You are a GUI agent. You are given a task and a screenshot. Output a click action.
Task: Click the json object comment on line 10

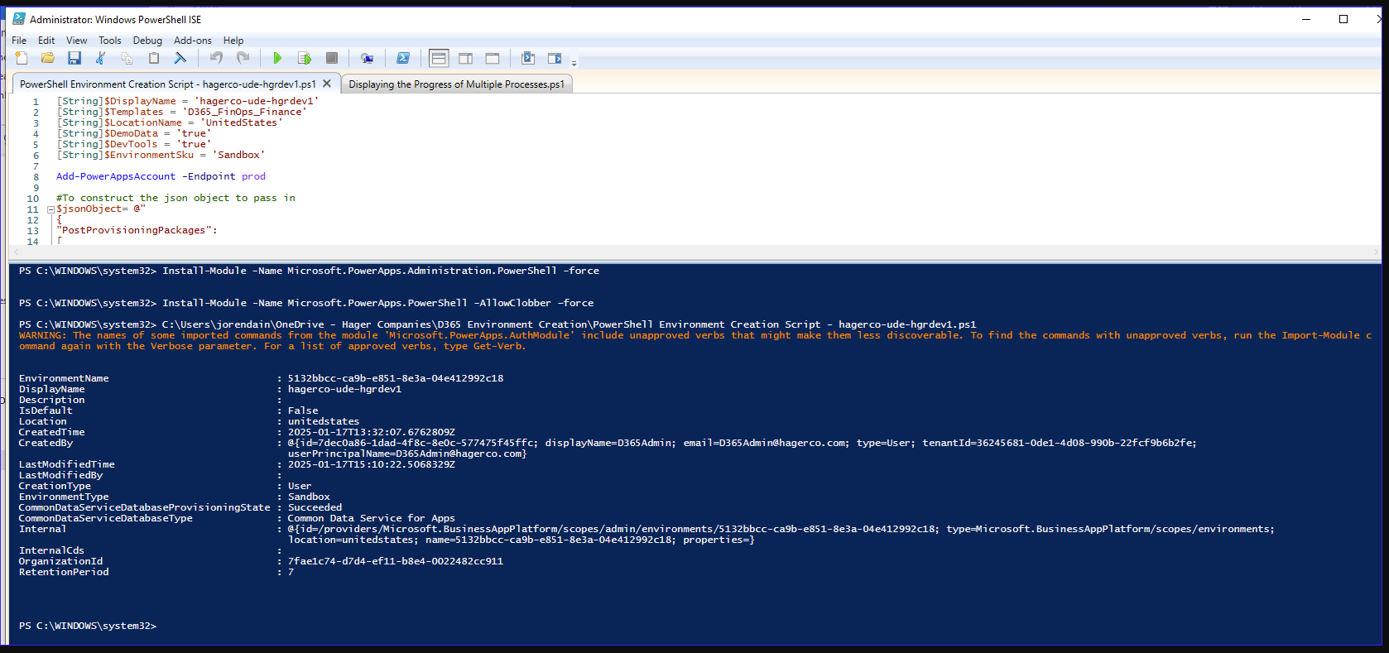[x=175, y=198]
